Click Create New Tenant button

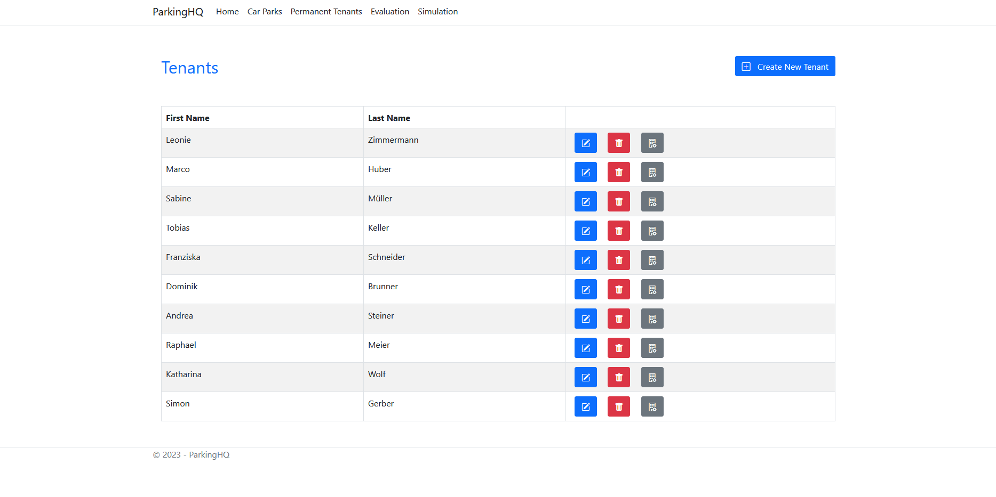coord(785,66)
